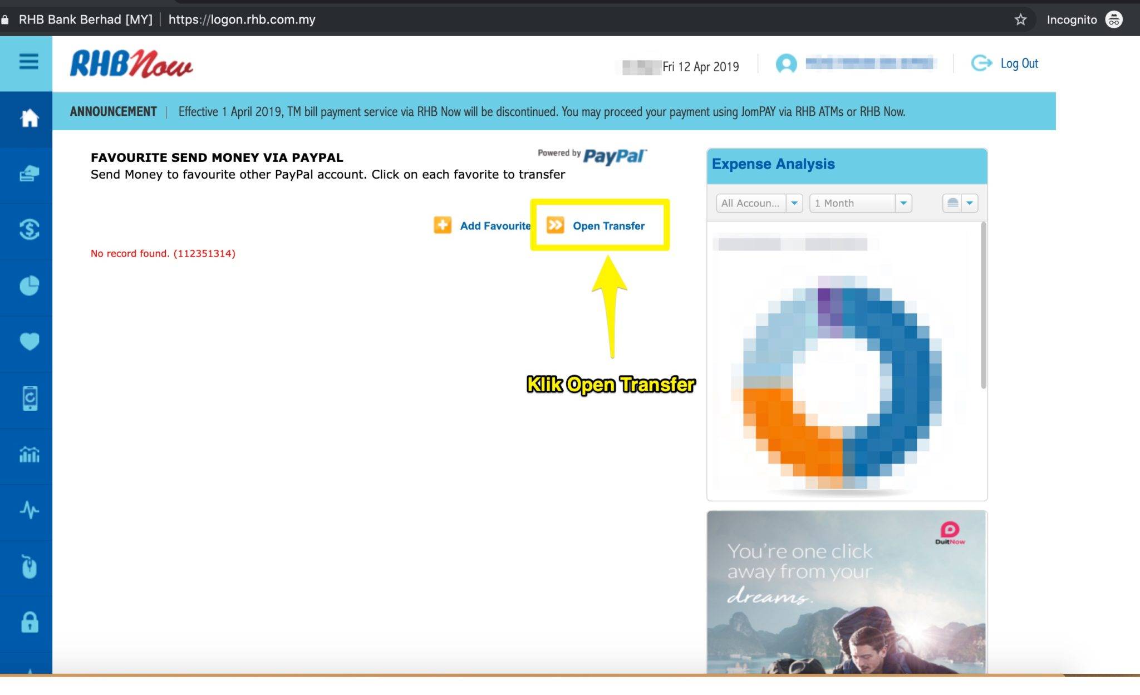The height and width of the screenshot is (695, 1140).
Task: Open the mouse sidebar icon
Action: [29, 566]
